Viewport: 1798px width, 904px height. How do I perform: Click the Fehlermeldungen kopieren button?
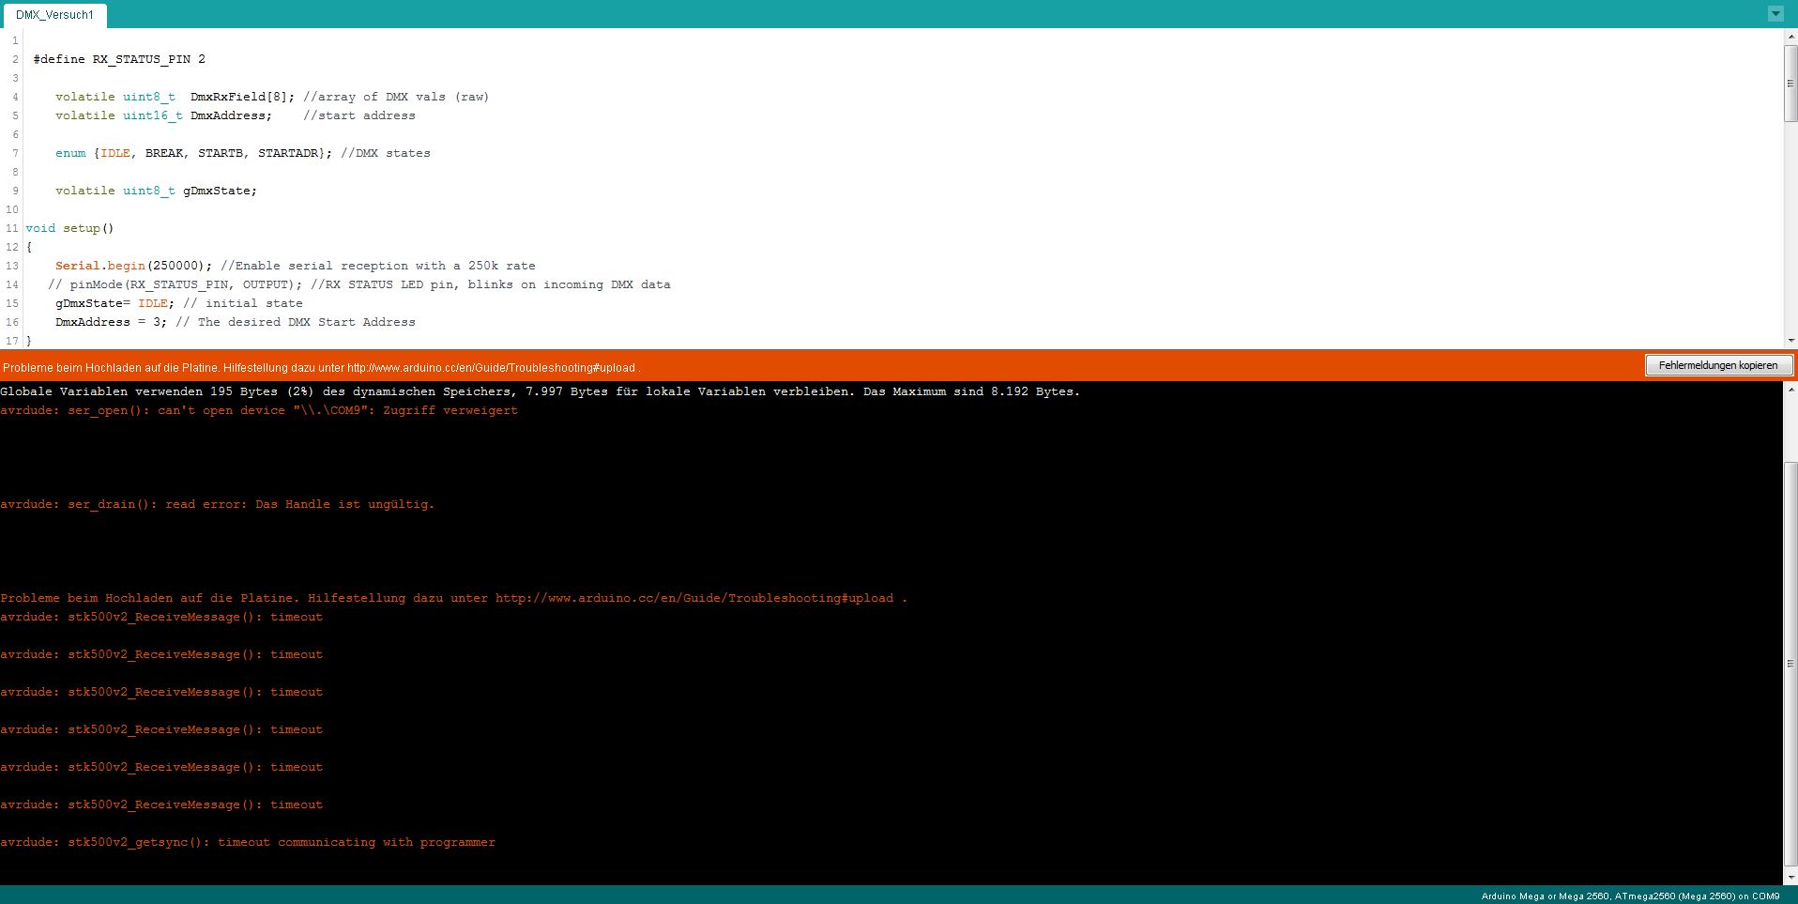coord(1717,365)
